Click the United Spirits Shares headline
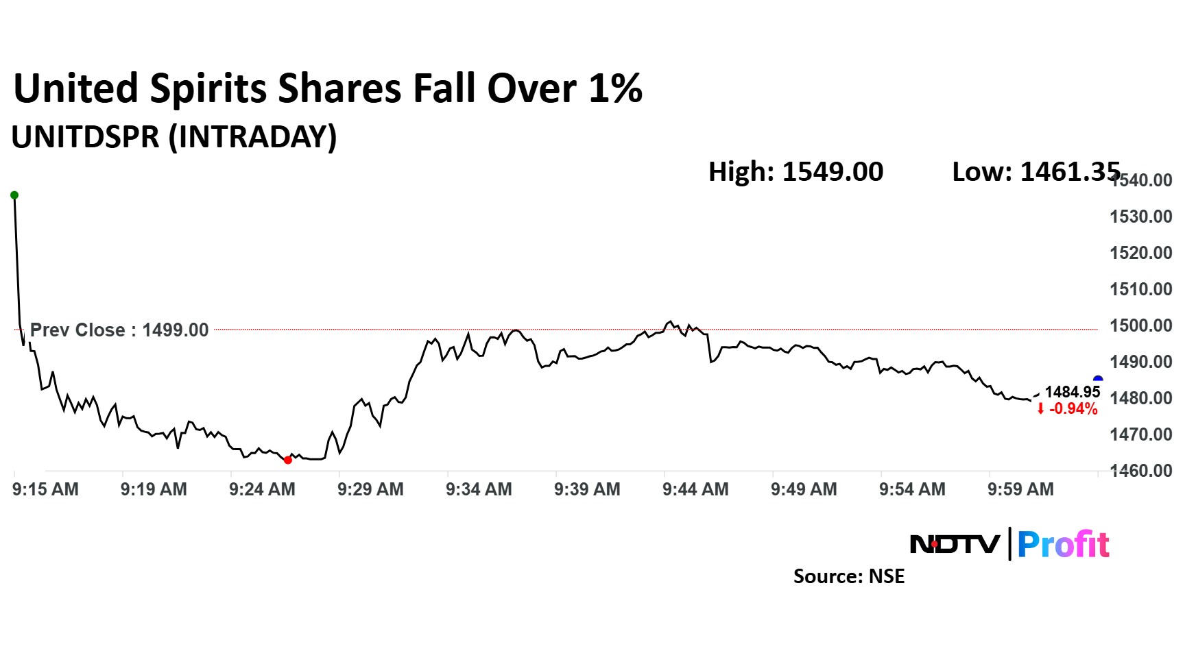Viewport: 1185px width, 666px height. click(328, 89)
